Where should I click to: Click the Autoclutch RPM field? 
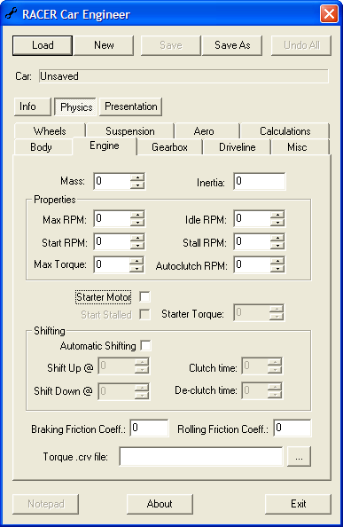(x=253, y=264)
